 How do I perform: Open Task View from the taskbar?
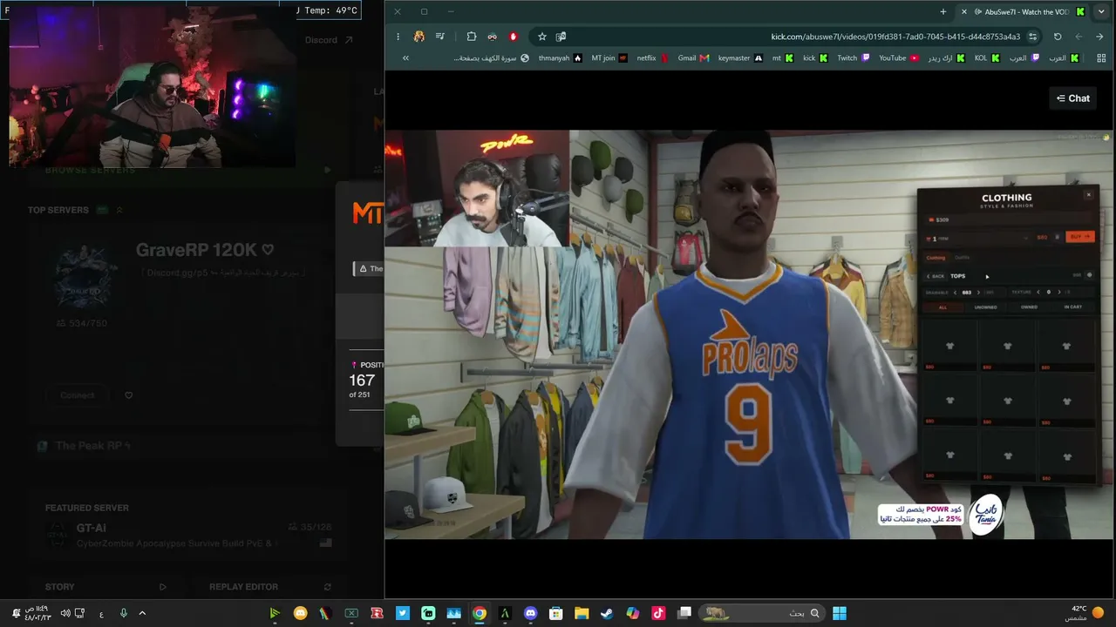tap(684, 613)
